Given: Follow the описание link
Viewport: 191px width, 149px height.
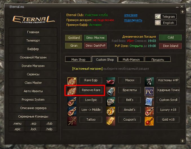Looking at the screenshot, I should point(131,15).
